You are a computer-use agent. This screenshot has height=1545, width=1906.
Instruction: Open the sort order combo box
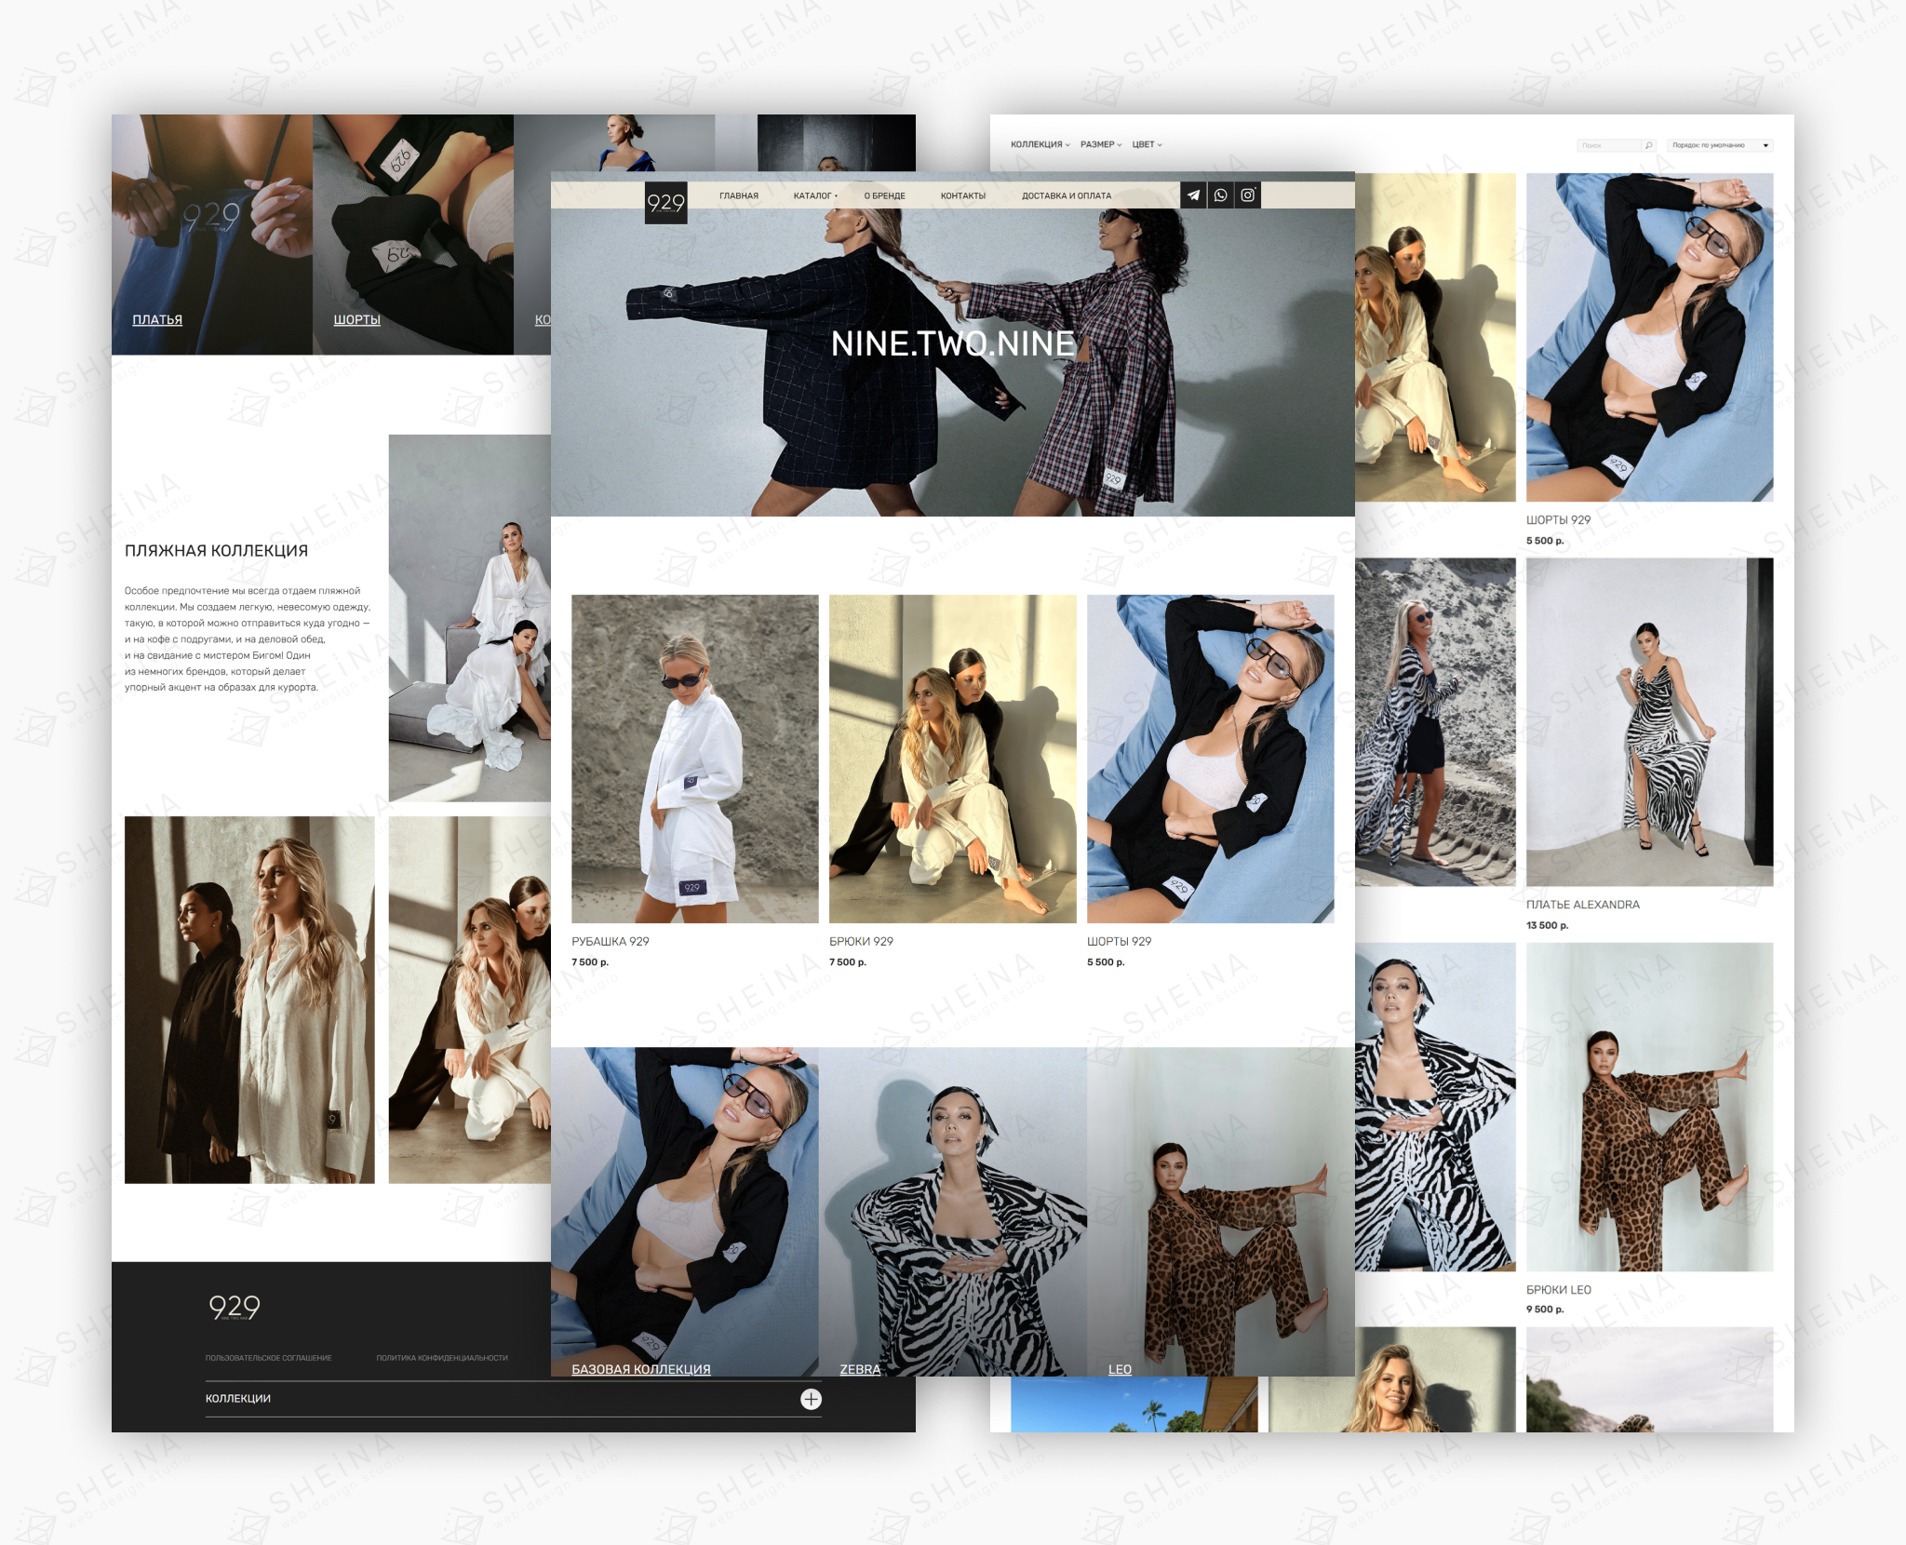(x=1719, y=145)
